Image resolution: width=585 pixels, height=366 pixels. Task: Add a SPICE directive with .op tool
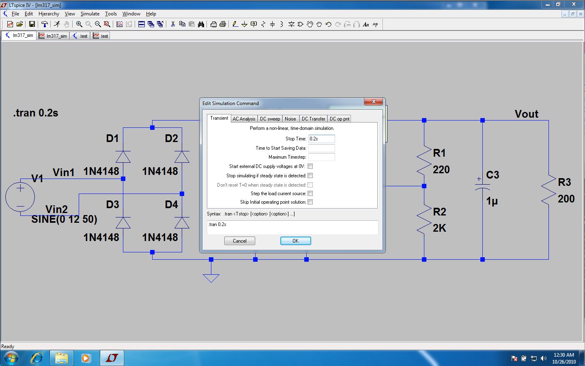click(x=375, y=24)
